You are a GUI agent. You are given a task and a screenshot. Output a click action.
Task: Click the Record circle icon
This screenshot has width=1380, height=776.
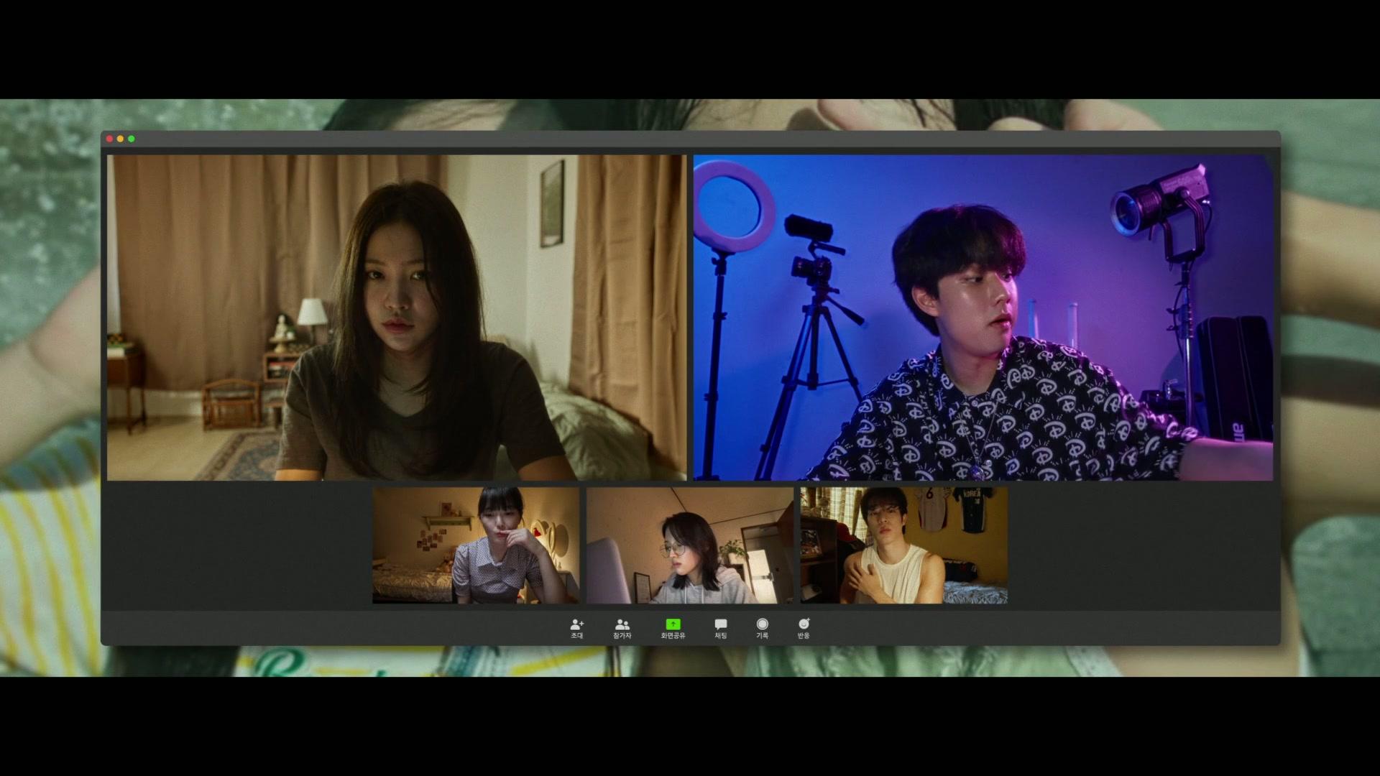point(762,624)
